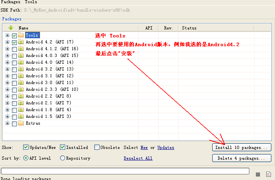This screenshot has height=180, width=275.
Task: Open the Tools menu in menu bar
Action: click(31, 2)
